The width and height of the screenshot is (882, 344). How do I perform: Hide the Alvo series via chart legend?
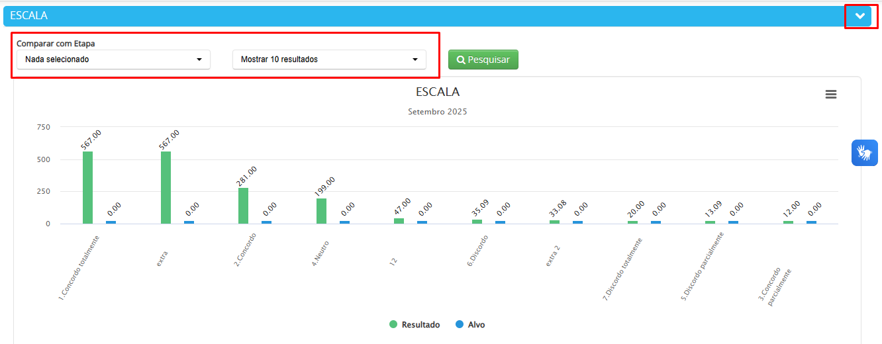[470, 325]
